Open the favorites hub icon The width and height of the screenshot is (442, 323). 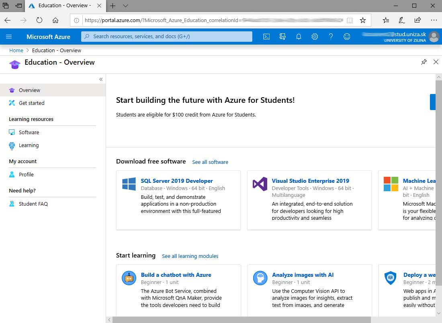click(x=386, y=20)
